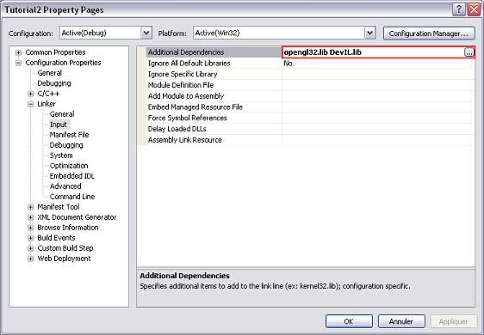Select the Web Deployment item
This screenshot has width=484, height=335.
[64, 259]
